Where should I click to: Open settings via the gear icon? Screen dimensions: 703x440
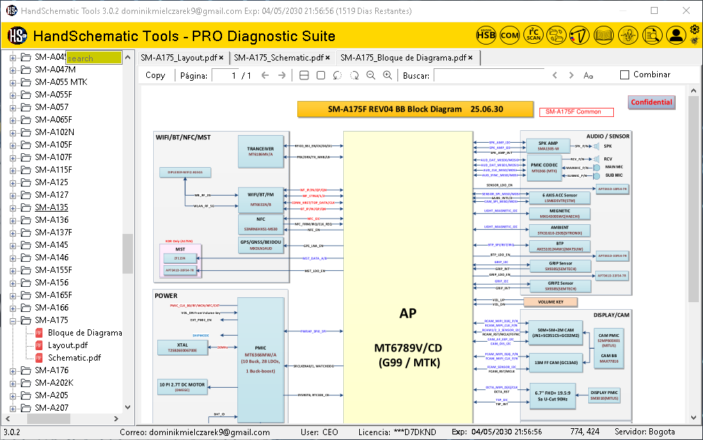point(695,30)
